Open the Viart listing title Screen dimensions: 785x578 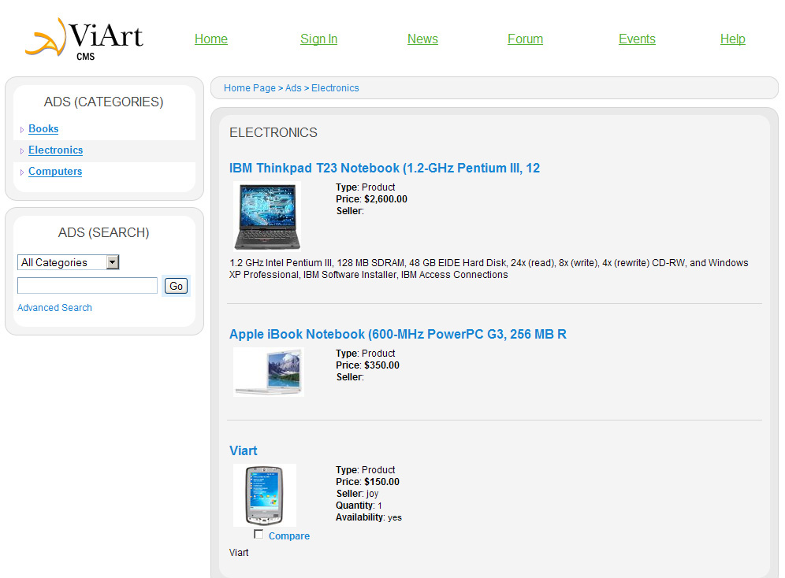pyautogui.click(x=244, y=450)
